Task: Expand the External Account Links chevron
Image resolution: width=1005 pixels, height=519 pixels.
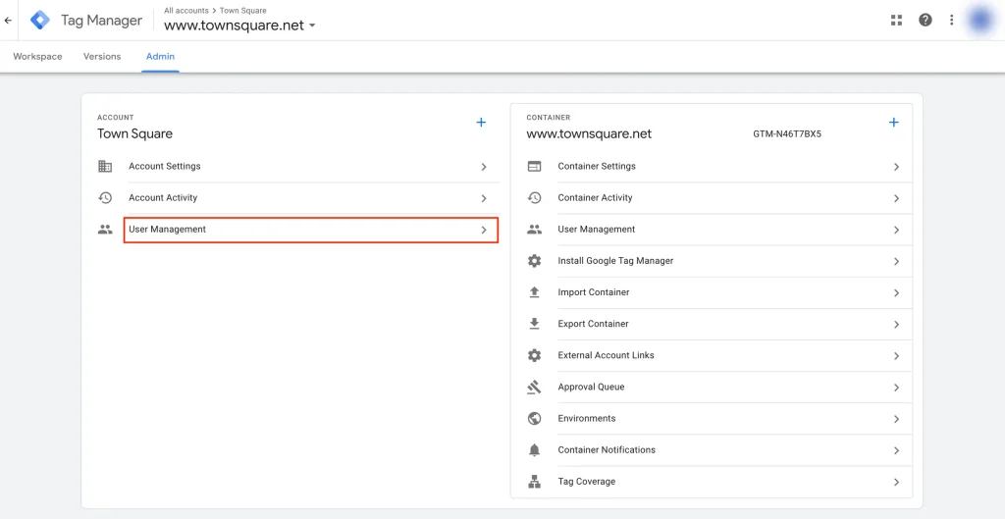Action: [x=897, y=355]
